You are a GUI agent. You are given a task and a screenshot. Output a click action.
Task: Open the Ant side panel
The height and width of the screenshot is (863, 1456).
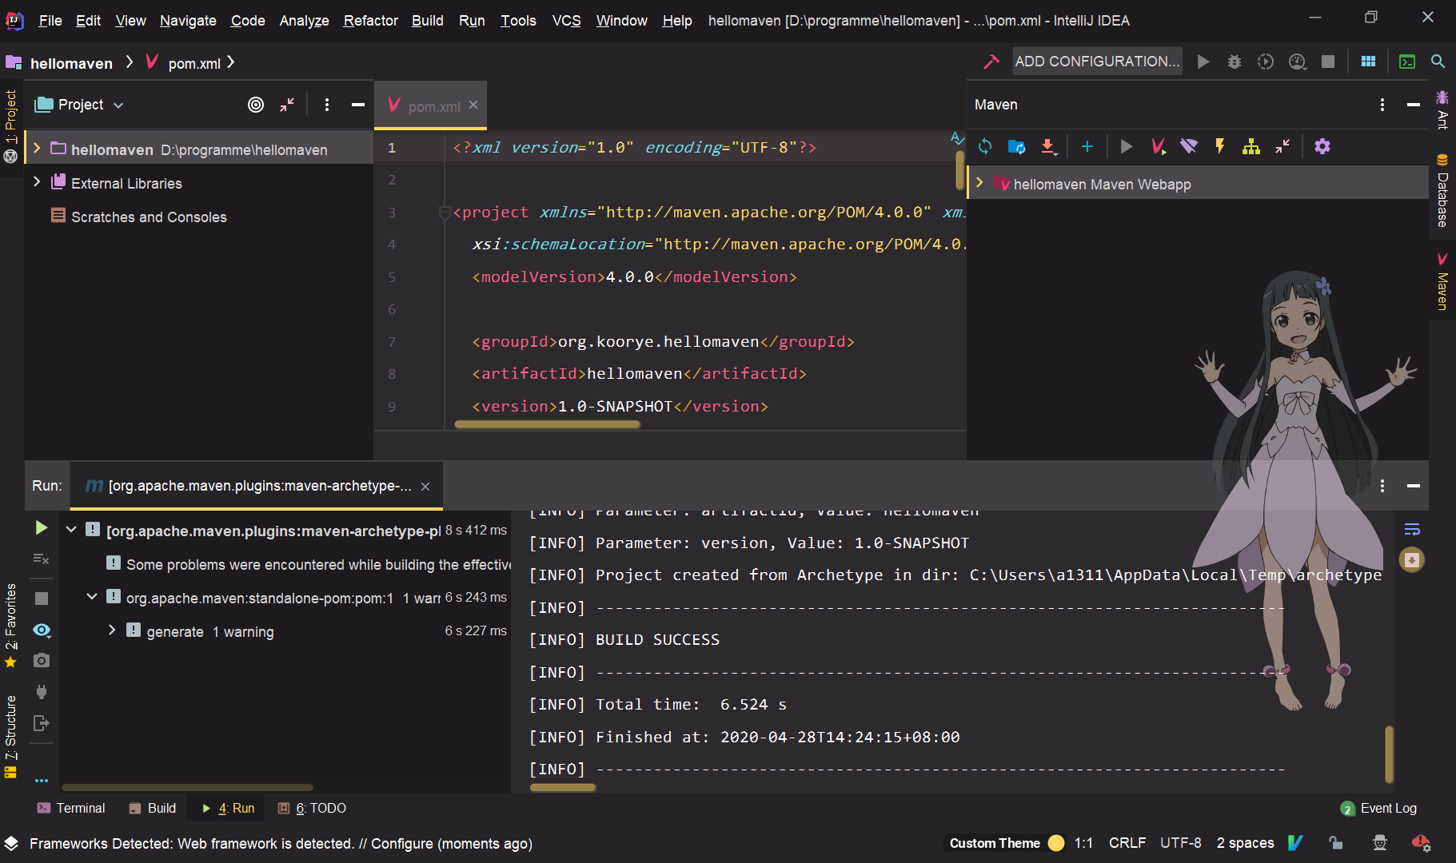coord(1442,109)
